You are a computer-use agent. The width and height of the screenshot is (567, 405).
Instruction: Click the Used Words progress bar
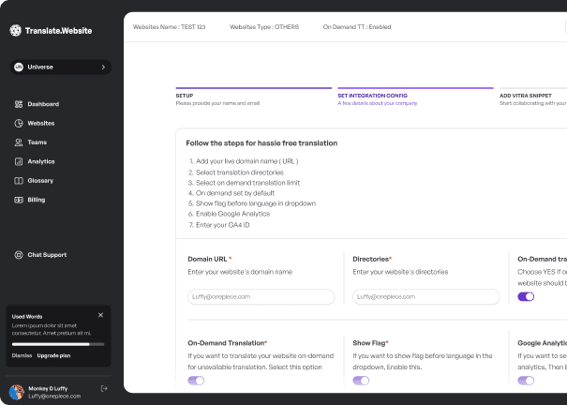click(x=57, y=345)
